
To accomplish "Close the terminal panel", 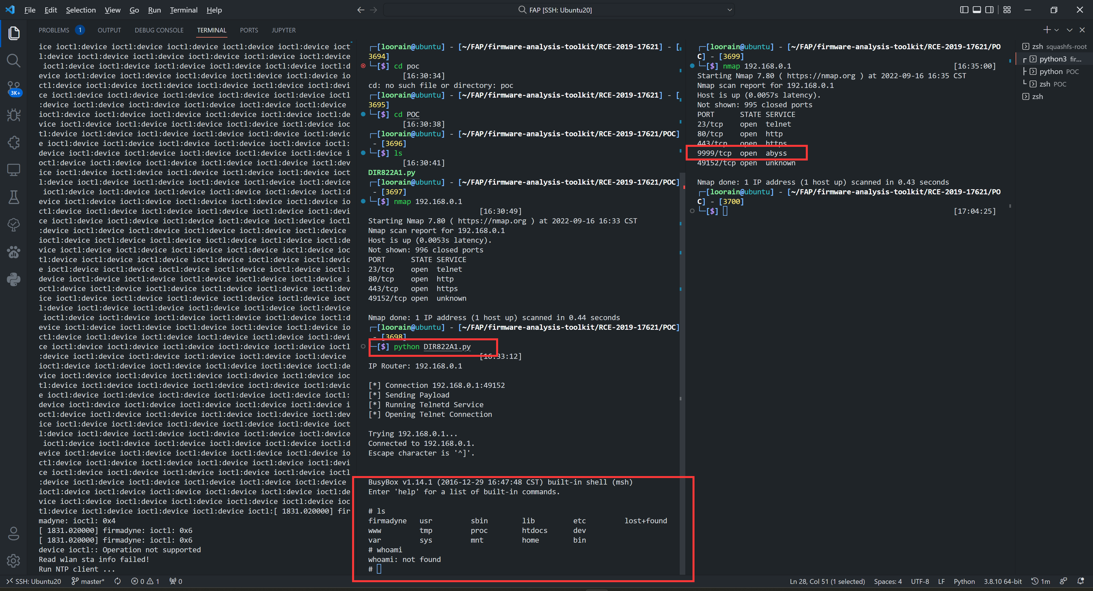I will (x=1082, y=30).
